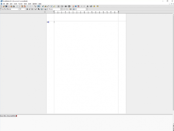The width and height of the screenshot is (174, 131).
Task: Toggle Bold formatting
Action: coord(27,9)
